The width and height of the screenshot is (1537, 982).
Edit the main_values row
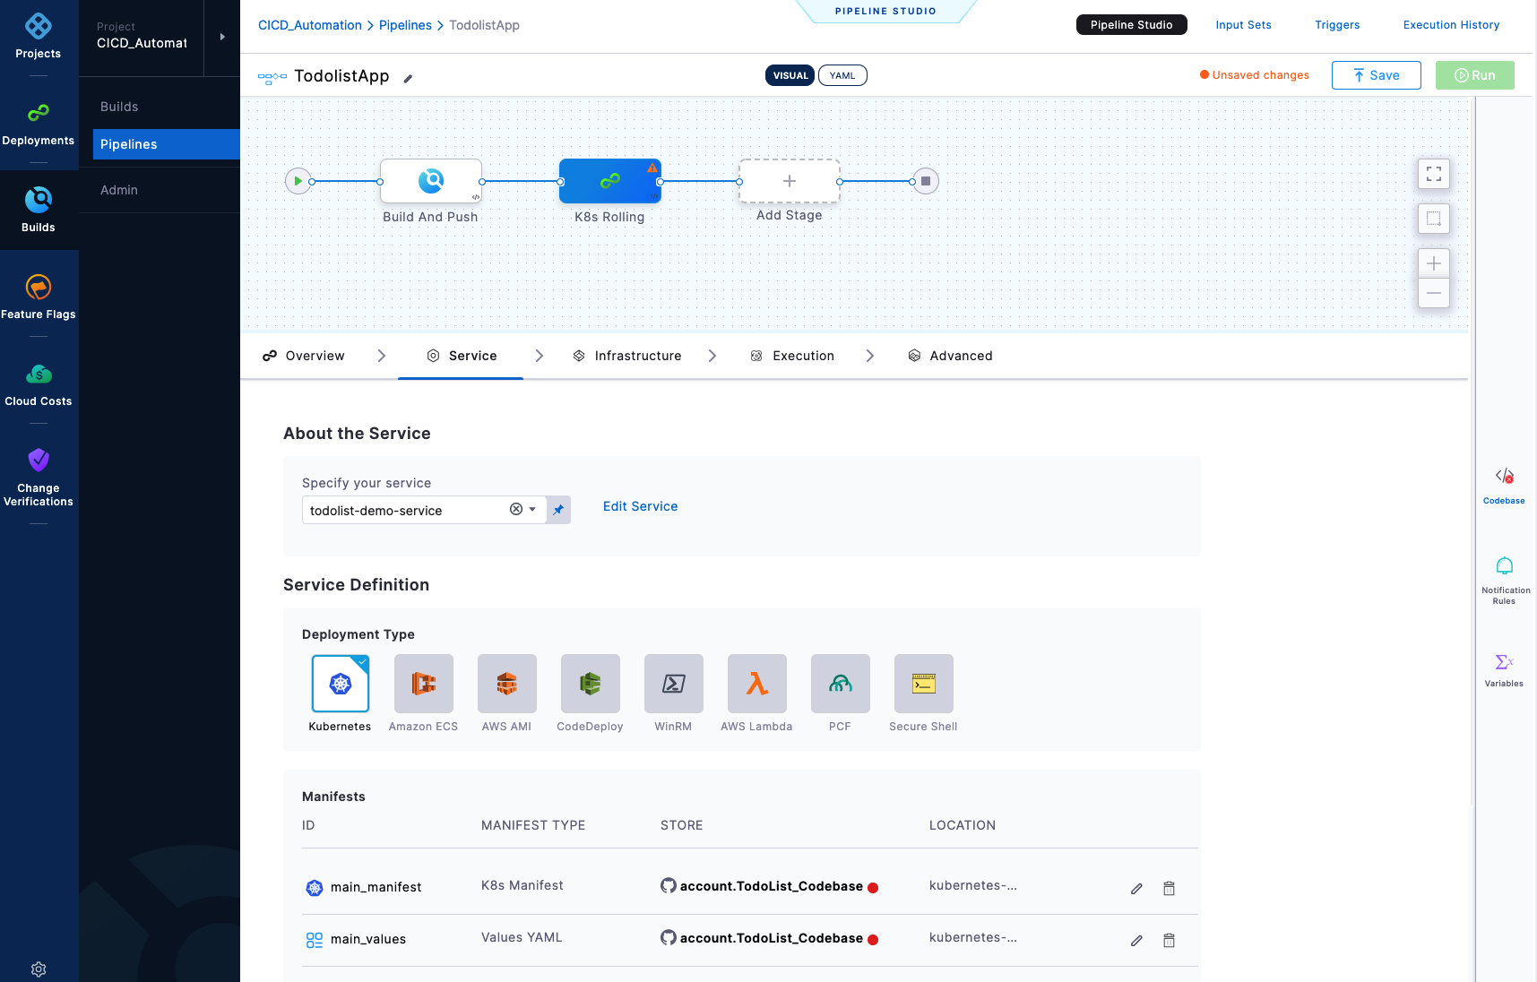click(1136, 941)
